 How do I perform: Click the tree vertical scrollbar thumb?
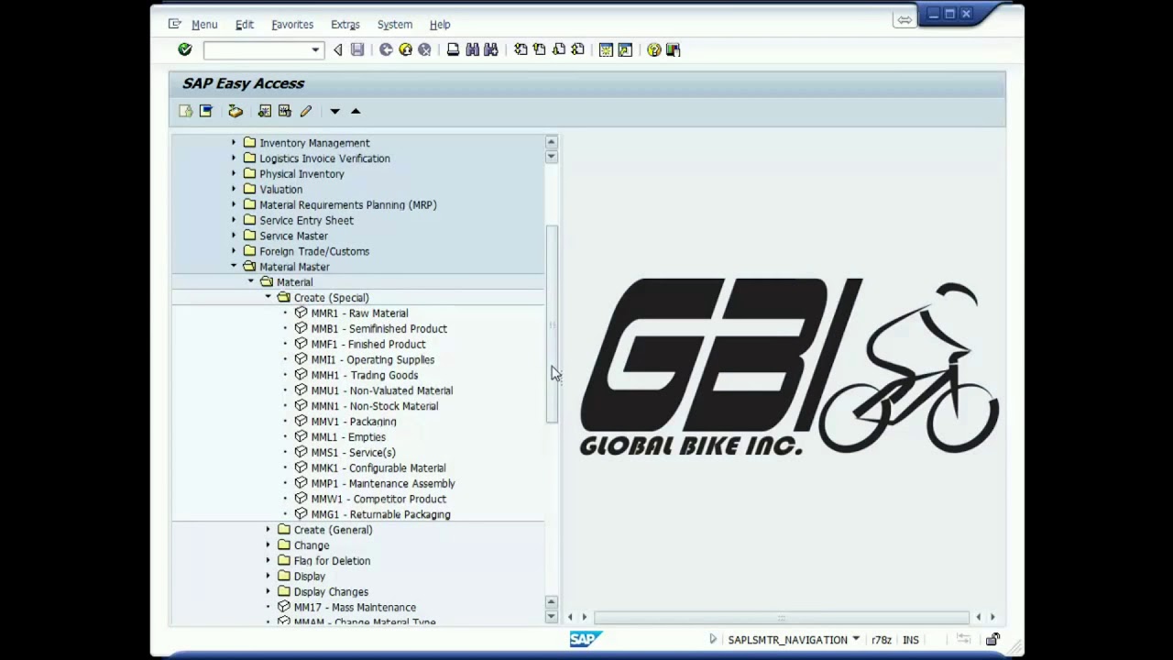pos(552,324)
